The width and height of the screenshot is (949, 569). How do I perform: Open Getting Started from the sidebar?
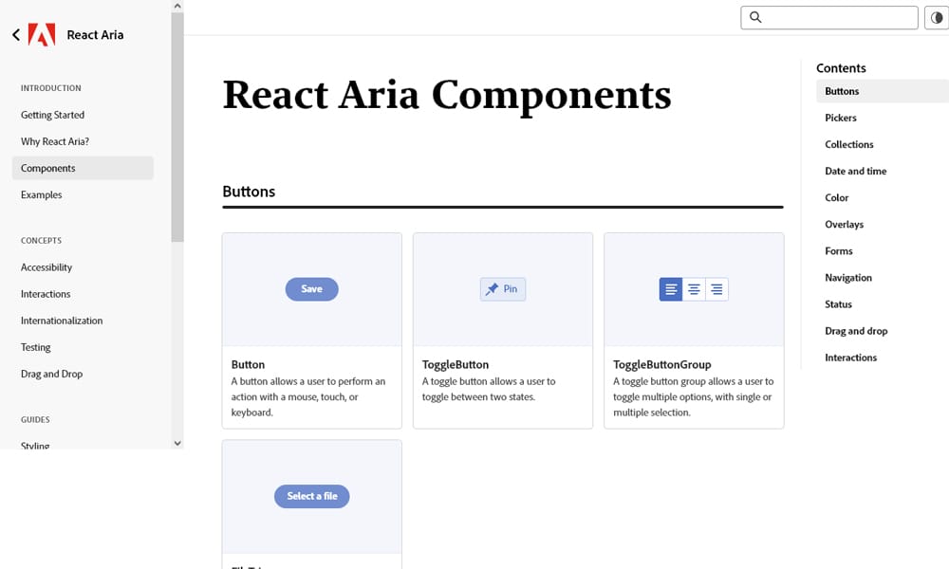click(x=51, y=115)
